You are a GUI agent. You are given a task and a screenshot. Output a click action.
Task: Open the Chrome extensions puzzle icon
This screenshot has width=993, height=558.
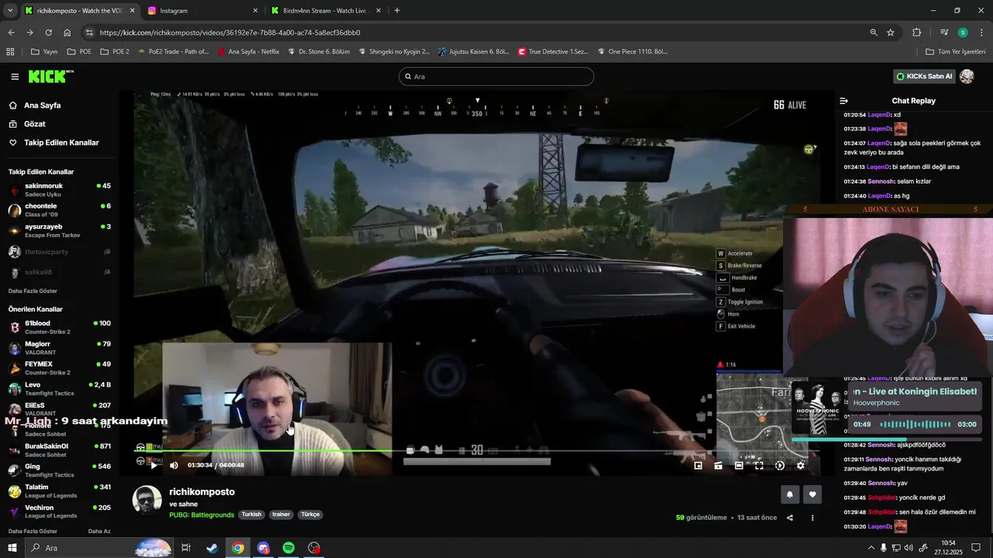pyautogui.click(x=917, y=33)
